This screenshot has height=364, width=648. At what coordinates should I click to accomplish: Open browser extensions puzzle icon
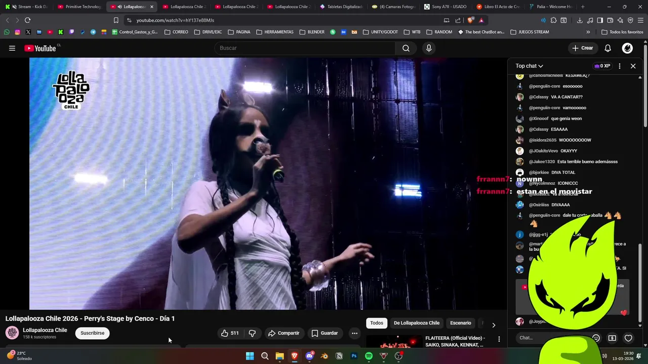tap(553, 20)
